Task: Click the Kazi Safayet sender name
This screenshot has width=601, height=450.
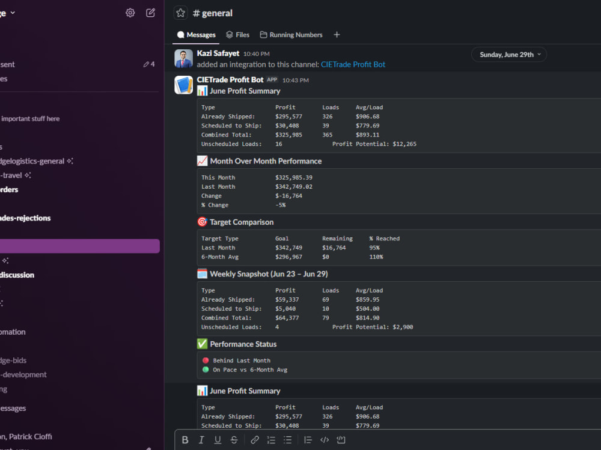Action: click(218, 53)
